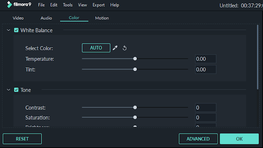This screenshot has width=263, height=148.
Task: Click the 'Select Color:' label
Action: click(x=39, y=49)
